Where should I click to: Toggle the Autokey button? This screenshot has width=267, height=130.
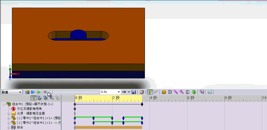click(150, 92)
